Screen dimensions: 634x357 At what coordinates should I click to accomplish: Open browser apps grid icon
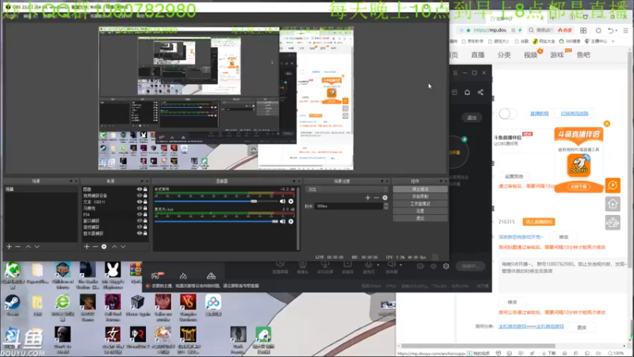(583, 30)
